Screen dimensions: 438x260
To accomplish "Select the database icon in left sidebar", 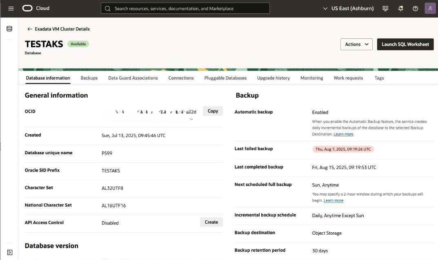I will [9, 29].
